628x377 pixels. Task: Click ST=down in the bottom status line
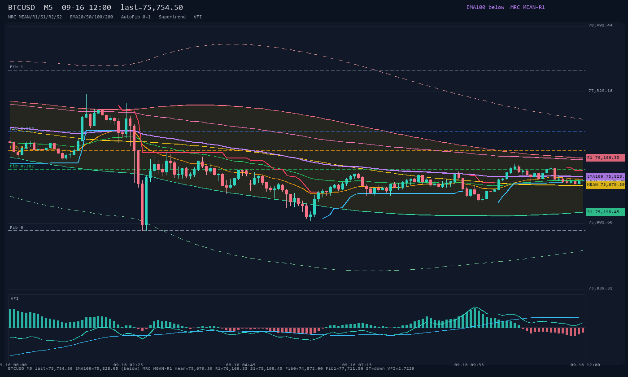point(375,368)
